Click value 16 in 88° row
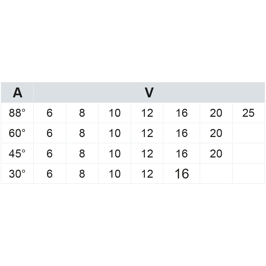 (182, 113)
